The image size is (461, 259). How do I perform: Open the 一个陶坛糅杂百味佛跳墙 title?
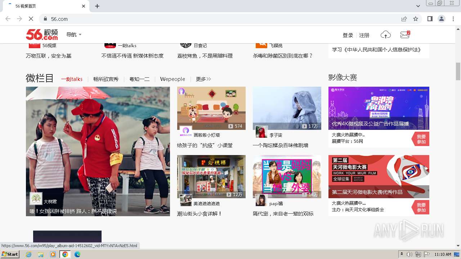point(281,145)
